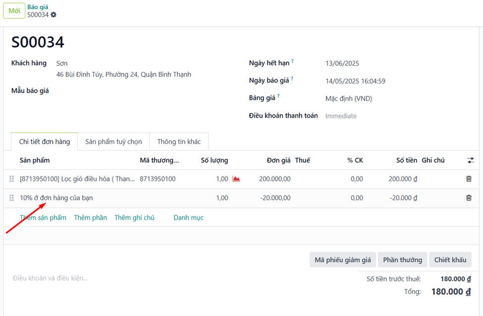Image resolution: width=483 pixels, height=316 pixels.
Task: Click the Mã phiếu giảm giá button
Action: point(343,260)
